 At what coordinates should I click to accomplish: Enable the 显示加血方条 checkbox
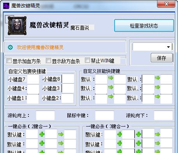pos(9,61)
